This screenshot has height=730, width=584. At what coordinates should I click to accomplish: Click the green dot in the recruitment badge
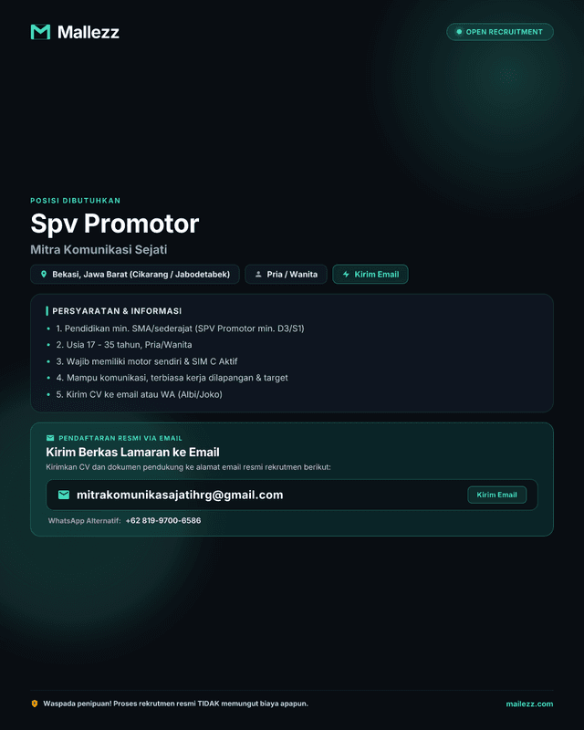pyautogui.click(x=459, y=32)
